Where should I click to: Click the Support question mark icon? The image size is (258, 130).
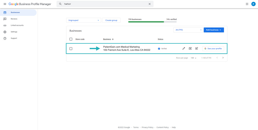(x=5, y=38)
